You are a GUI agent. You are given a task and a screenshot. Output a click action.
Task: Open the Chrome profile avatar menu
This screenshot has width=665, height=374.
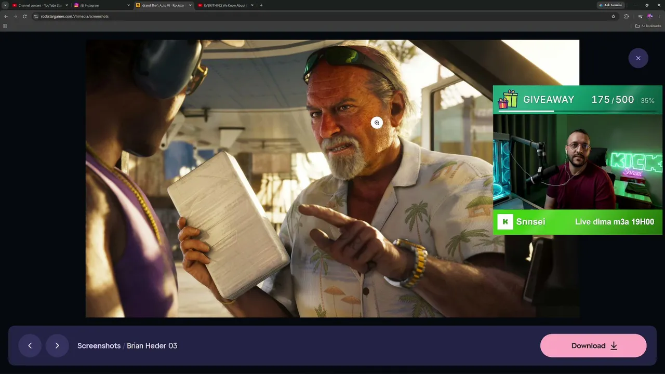tap(649, 16)
